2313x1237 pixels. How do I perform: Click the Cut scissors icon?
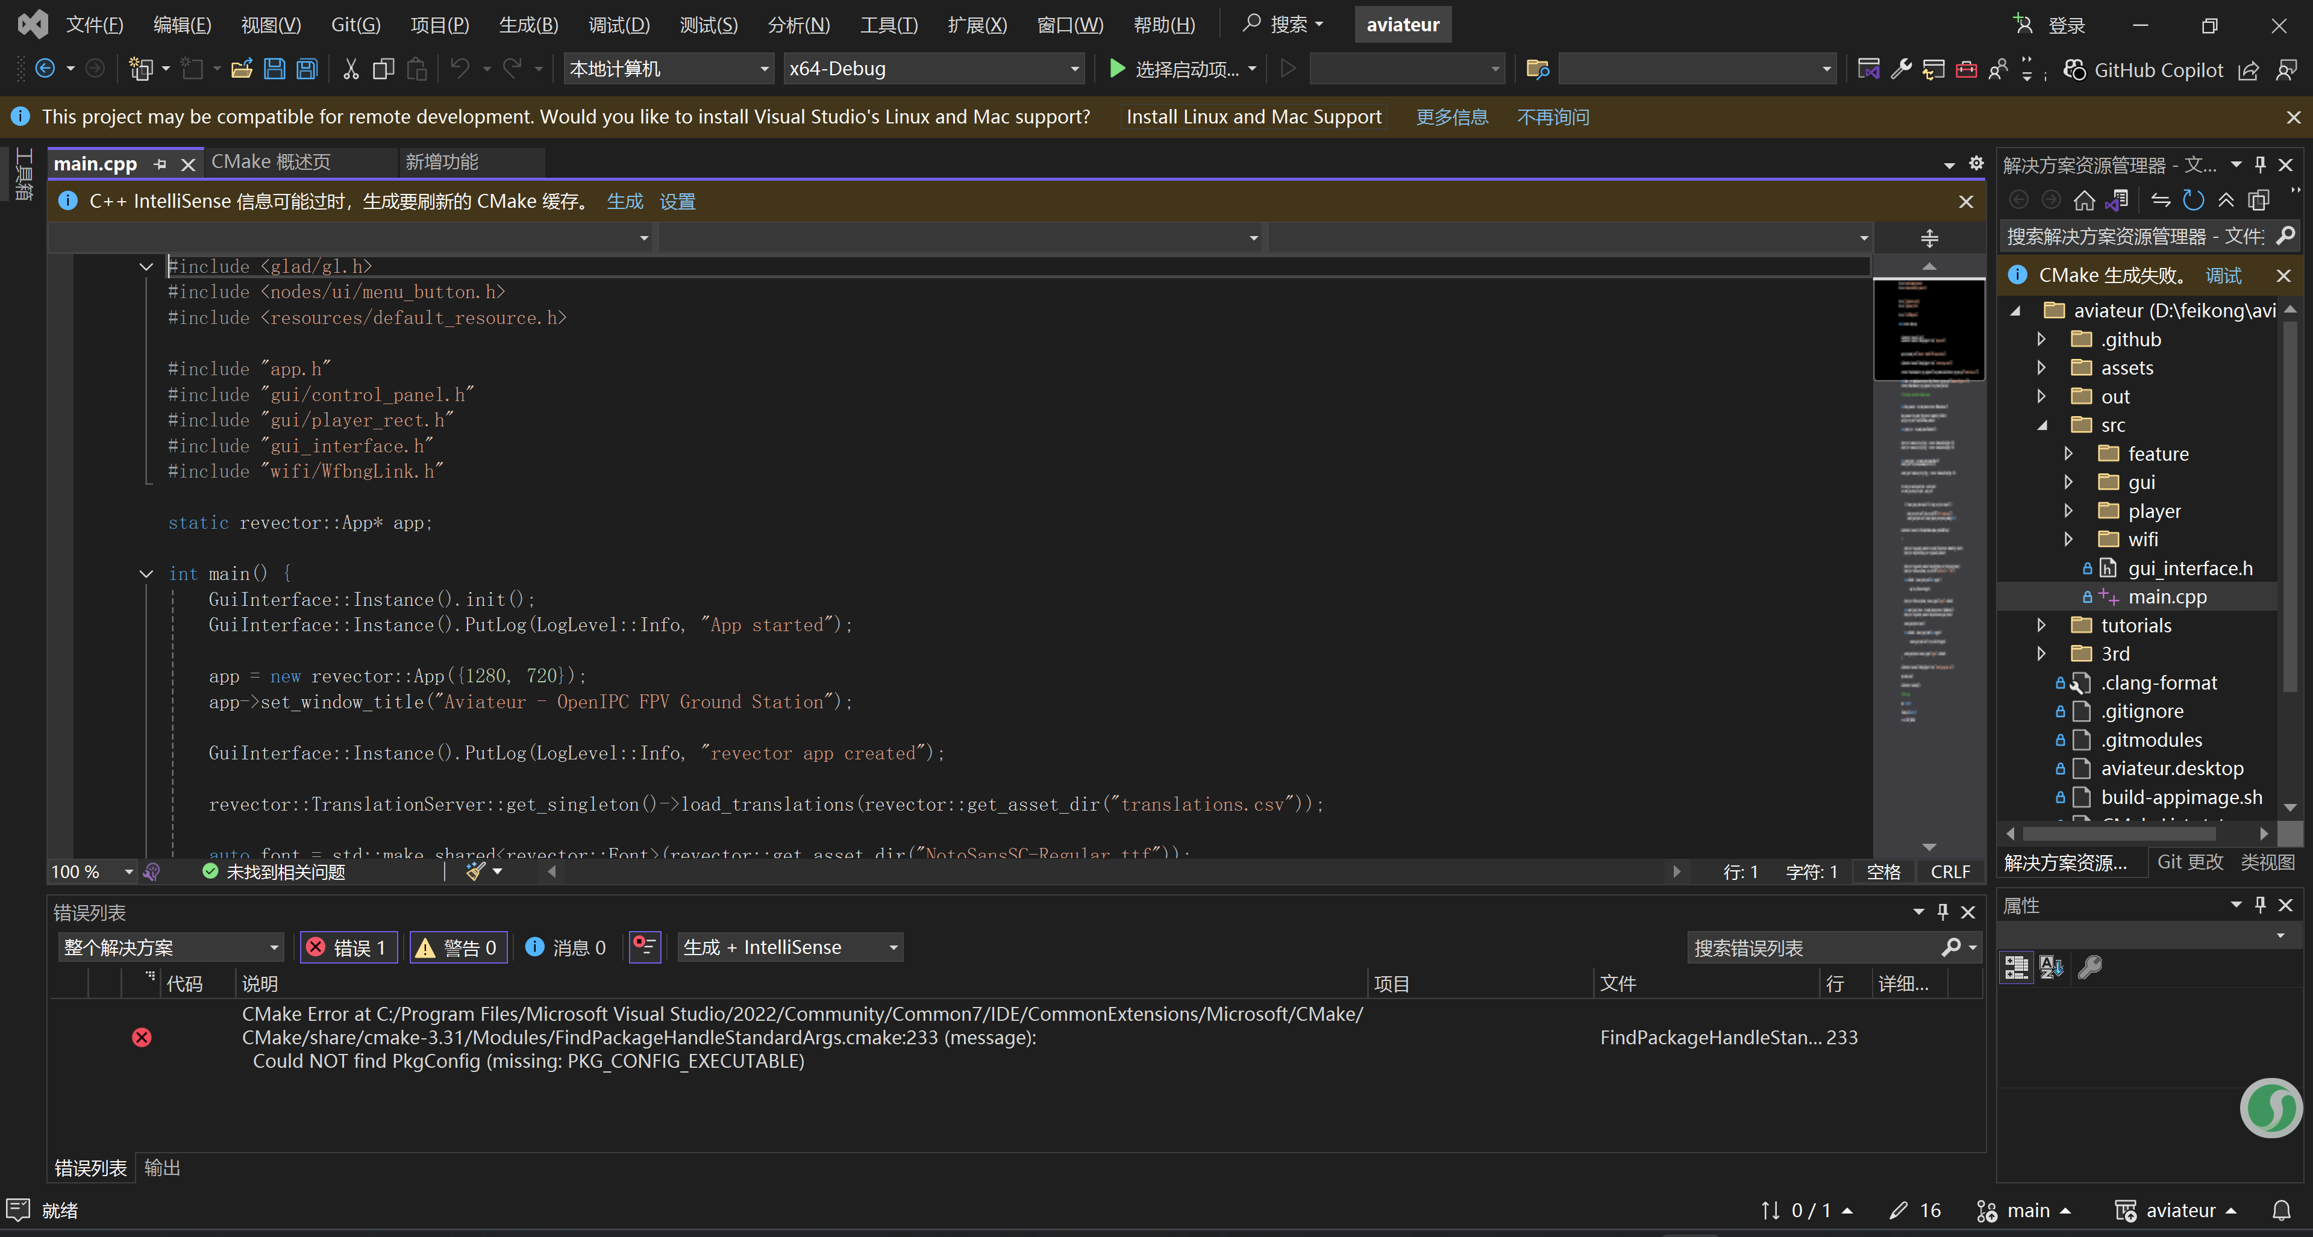(350, 69)
